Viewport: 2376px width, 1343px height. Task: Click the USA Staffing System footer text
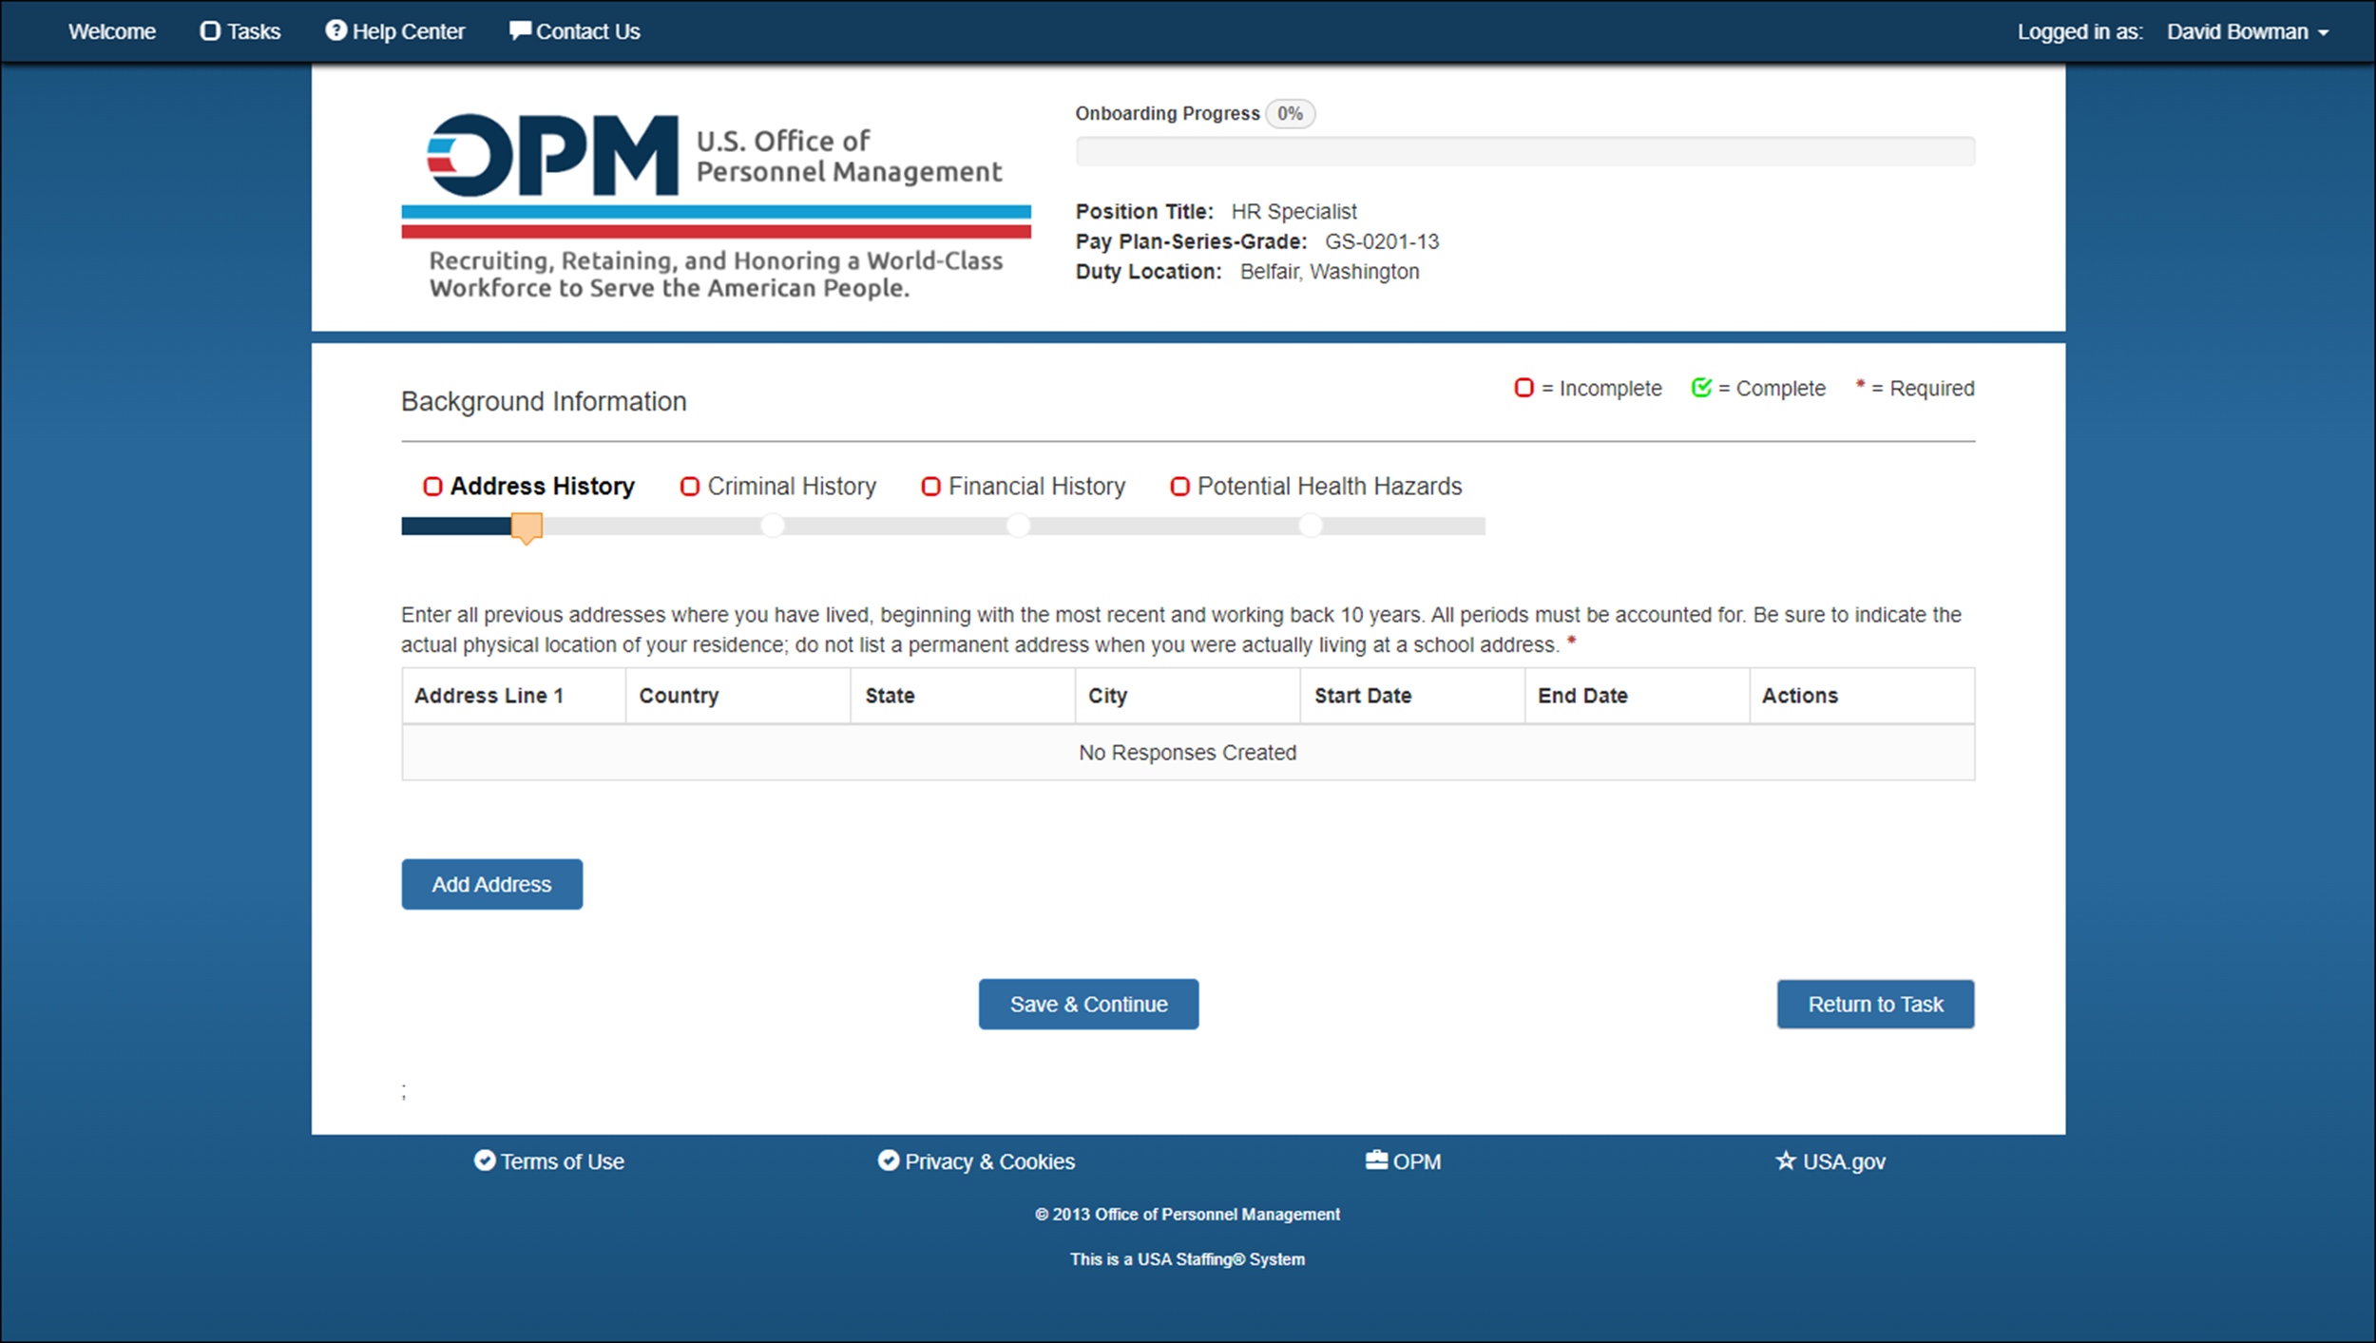[1187, 1259]
